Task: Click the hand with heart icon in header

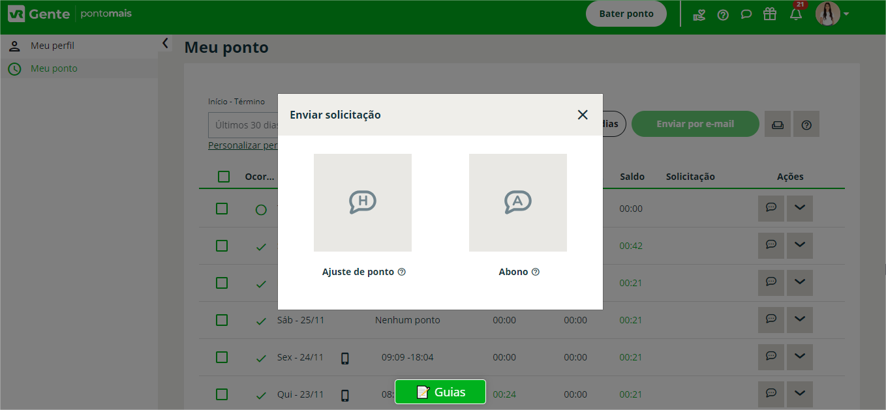Action: pos(699,14)
